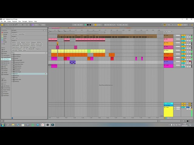Stop playback with the square Stop button
The height and width of the screenshot is (145, 194).
pos(88,25)
